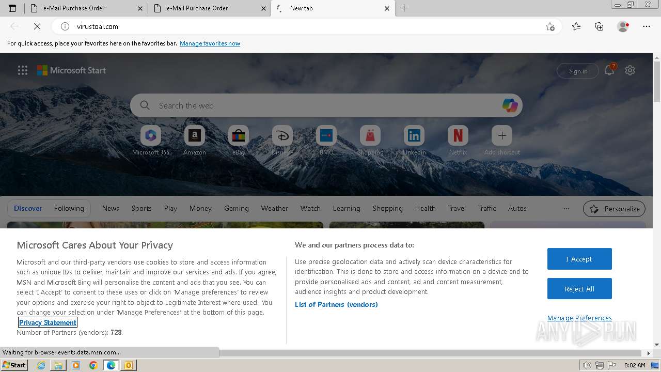Open Disney+ shortcut
Screen dimensions: 661x372
pos(282,141)
